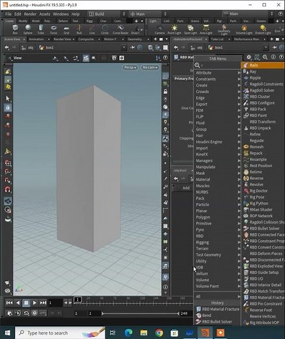Open the Build desktop dropdown
This screenshot has height=339, width=285.
point(107,14)
